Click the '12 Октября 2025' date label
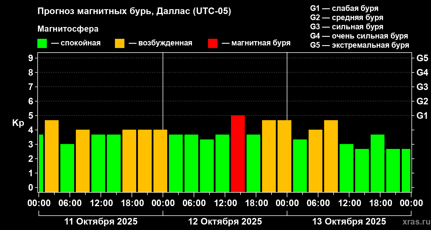This screenshot has height=230, width=431. (225, 222)
